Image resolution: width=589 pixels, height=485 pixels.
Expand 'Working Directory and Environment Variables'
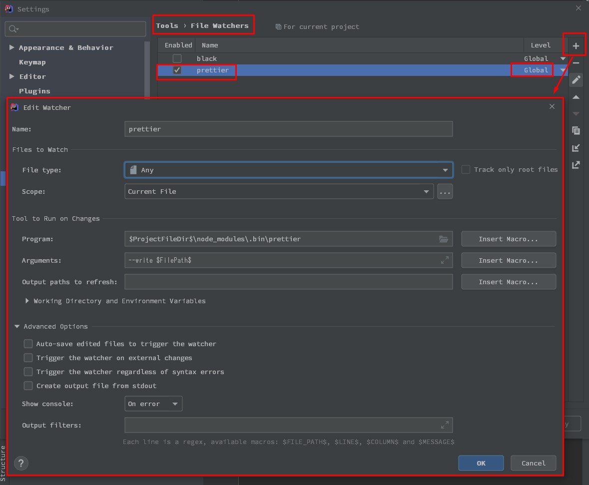(x=27, y=301)
